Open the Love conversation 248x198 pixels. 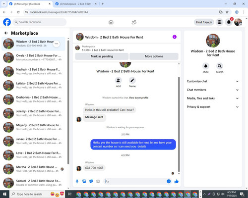34,155
